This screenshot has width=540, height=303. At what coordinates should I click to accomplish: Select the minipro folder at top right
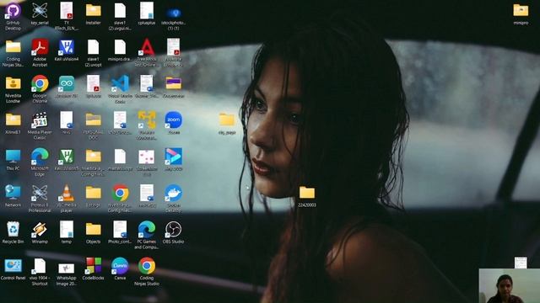(x=521, y=10)
